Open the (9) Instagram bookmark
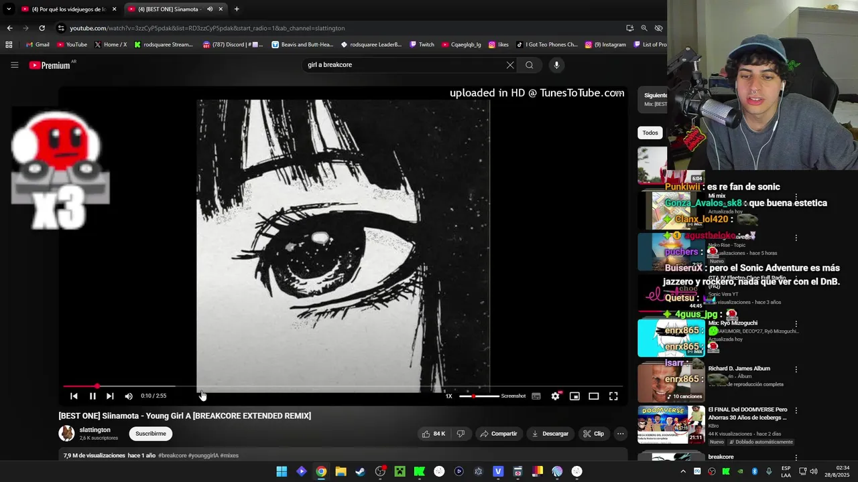Screen dimensions: 858x482 click(x=605, y=45)
